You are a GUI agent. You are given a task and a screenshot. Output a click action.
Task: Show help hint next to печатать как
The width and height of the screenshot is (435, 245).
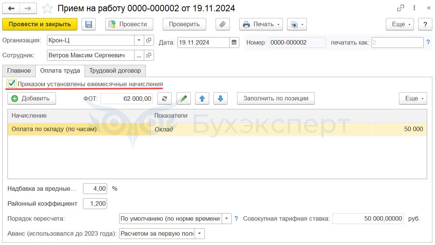point(428,42)
